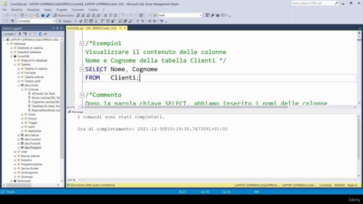The width and height of the screenshot is (363, 204).
Task: Open the Modifica menu
Action: click(x=17, y=10)
